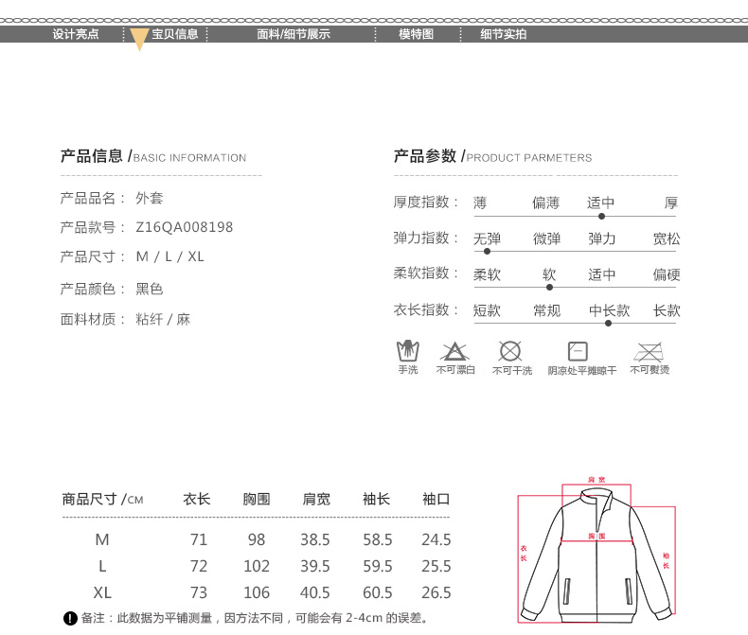748x635 pixels.
Task: Click the do-not-dry-clean circle icon
Action: point(511,352)
